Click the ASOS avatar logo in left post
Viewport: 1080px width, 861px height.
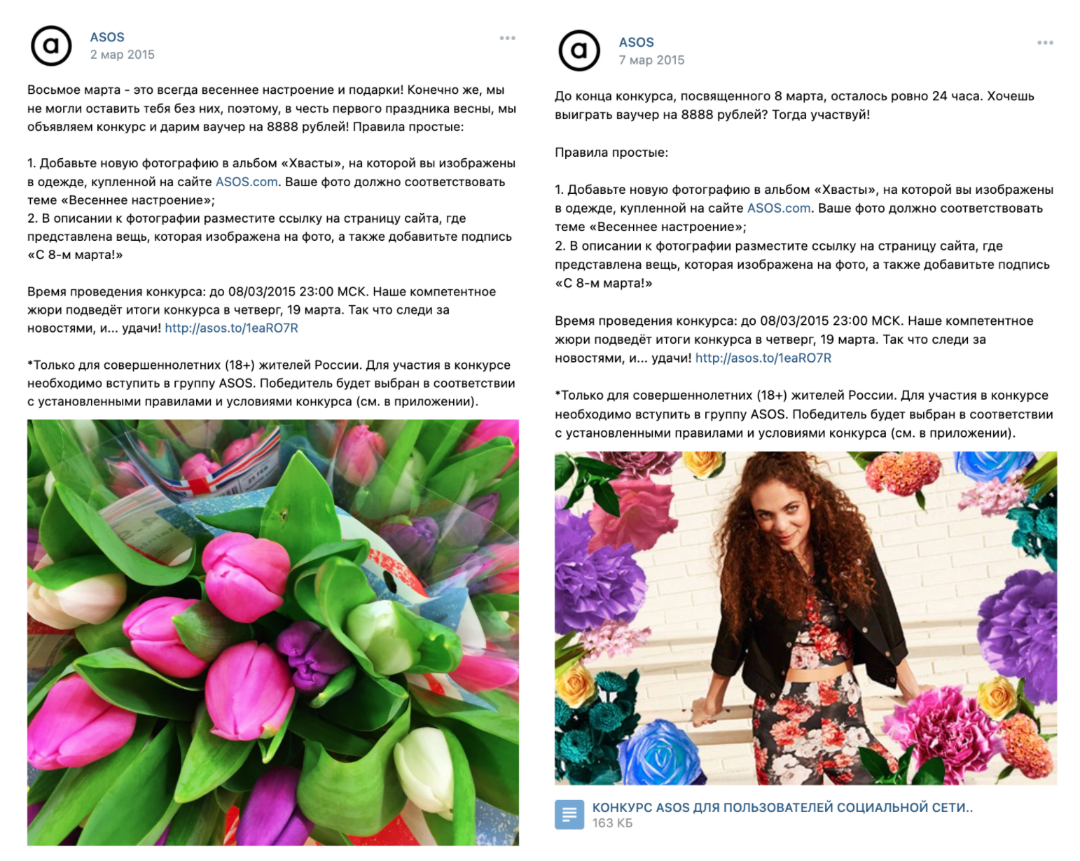click(51, 45)
